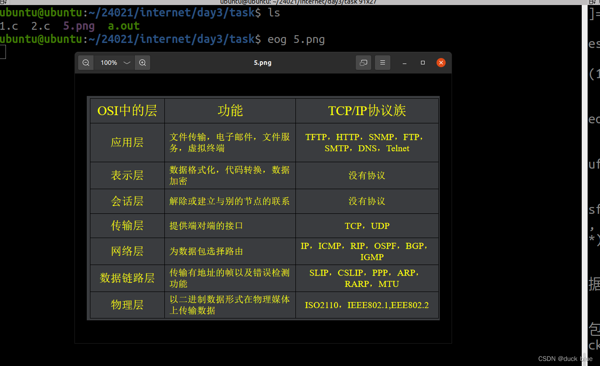The image size is (600, 366).
Task: Open the 100% zoom level dropdown
Action: (x=114, y=63)
